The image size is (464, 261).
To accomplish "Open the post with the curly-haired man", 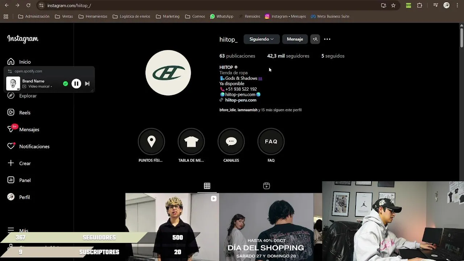I will click(172, 227).
